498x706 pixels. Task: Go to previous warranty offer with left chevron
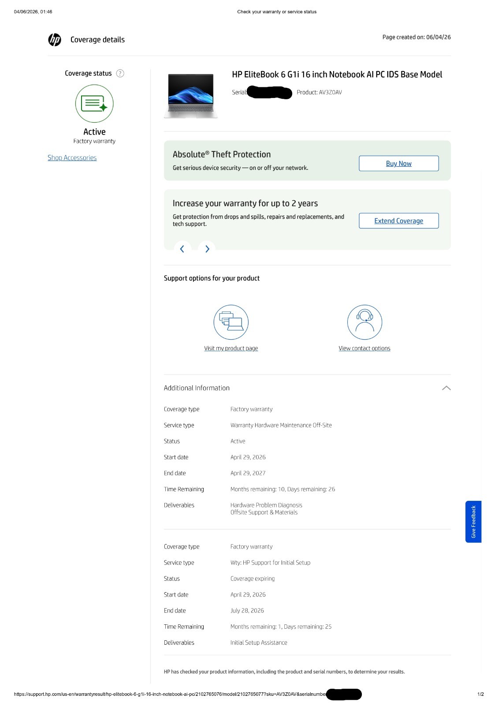coord(182,249)
